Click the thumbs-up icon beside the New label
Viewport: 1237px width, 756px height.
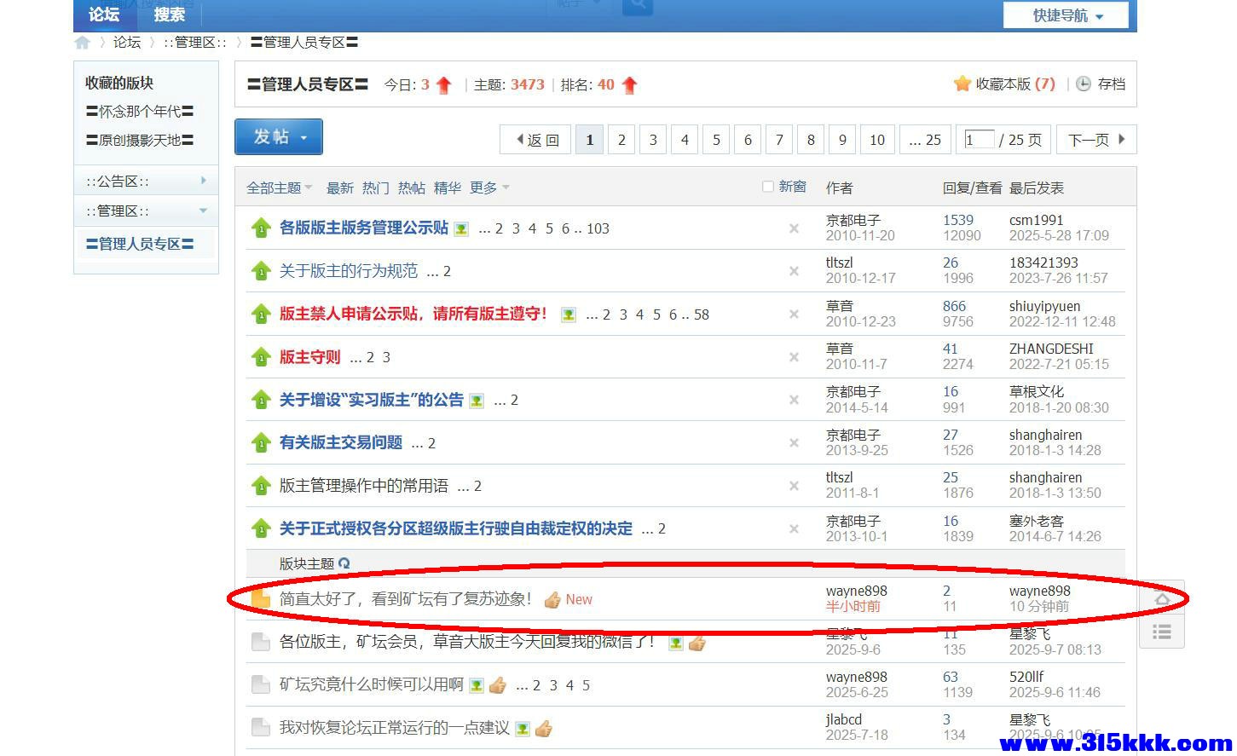(553, 599)
